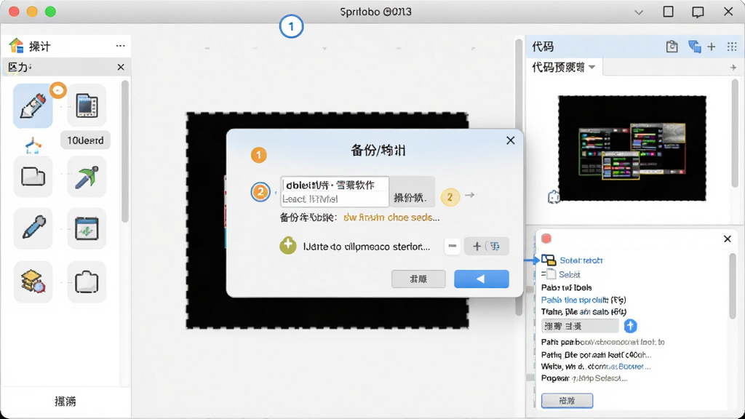Click the gray input field in lower-right panel
Image resolution: width=745 pixels, height=419 pixels.
pyautogui.click(x=580, y=326)
